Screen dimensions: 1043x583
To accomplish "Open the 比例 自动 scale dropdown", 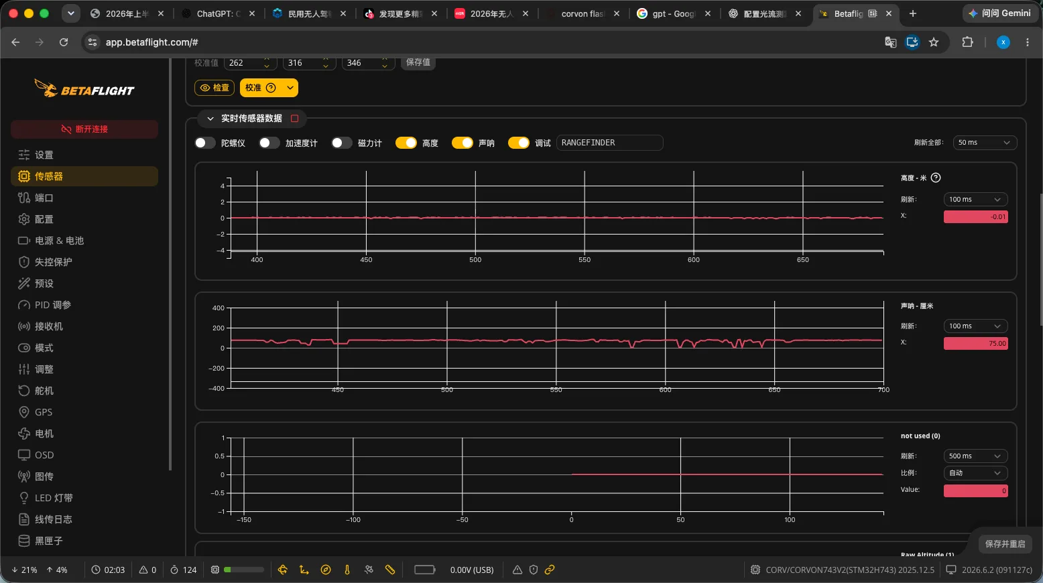I will tap(975, 473).
